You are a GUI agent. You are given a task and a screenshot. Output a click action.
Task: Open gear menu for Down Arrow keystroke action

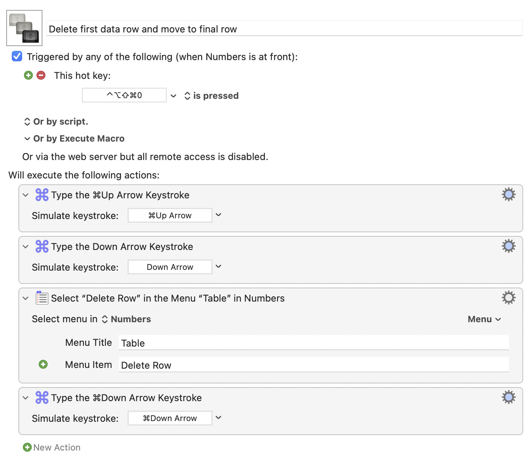click(x=508, y=246)
